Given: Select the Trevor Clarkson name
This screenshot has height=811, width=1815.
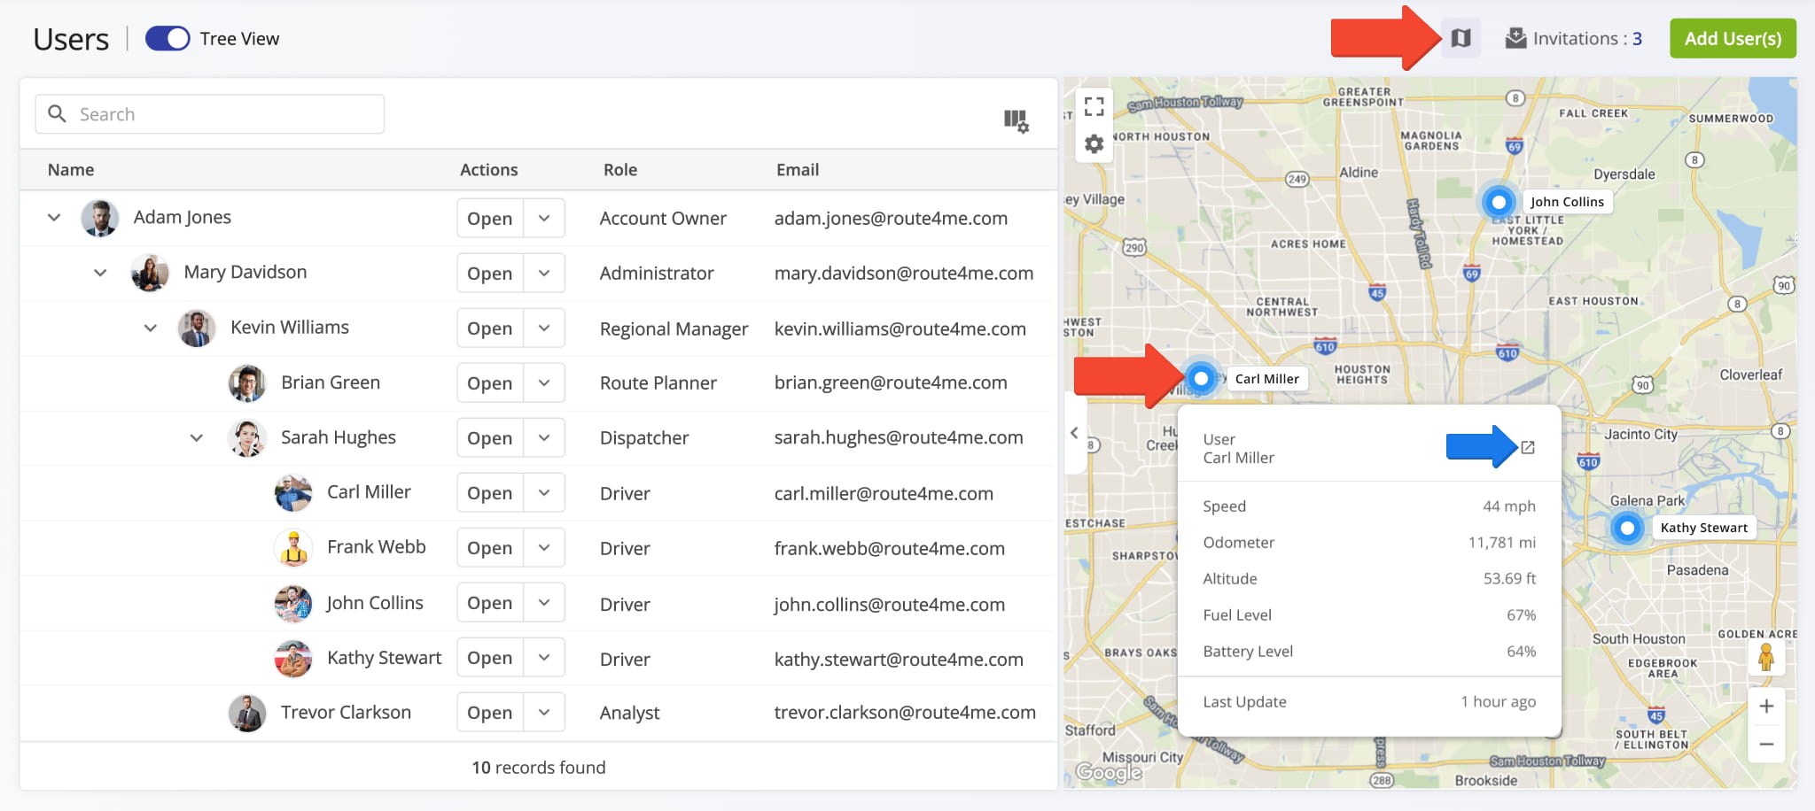Looking at the screenshot, I should click(x=346, y=713).
